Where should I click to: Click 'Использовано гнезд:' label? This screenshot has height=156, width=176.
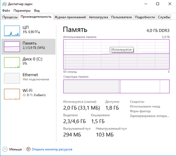pyautogui.click(x=145, y=106)
